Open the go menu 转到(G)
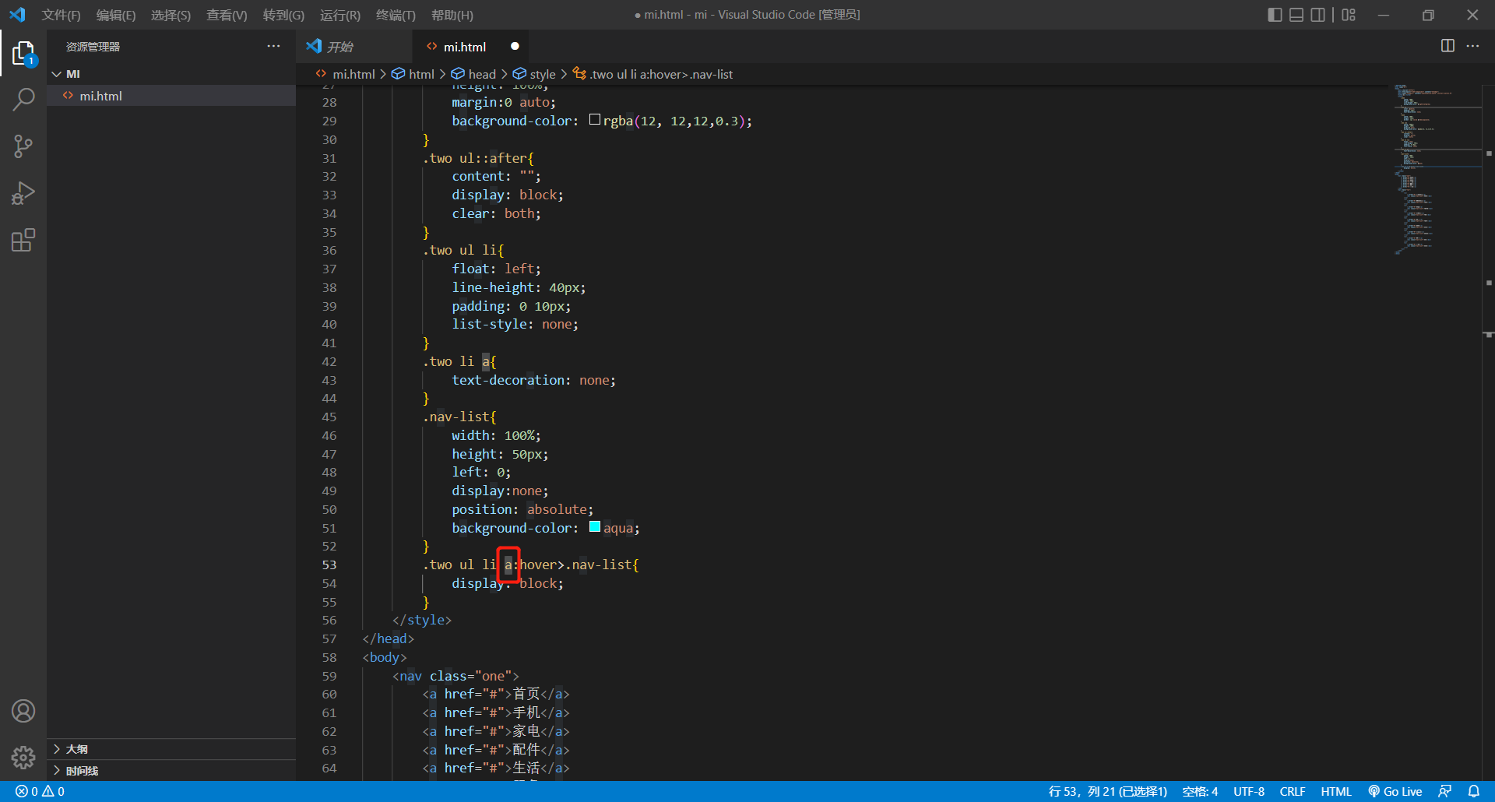 [x=283, y=15]
